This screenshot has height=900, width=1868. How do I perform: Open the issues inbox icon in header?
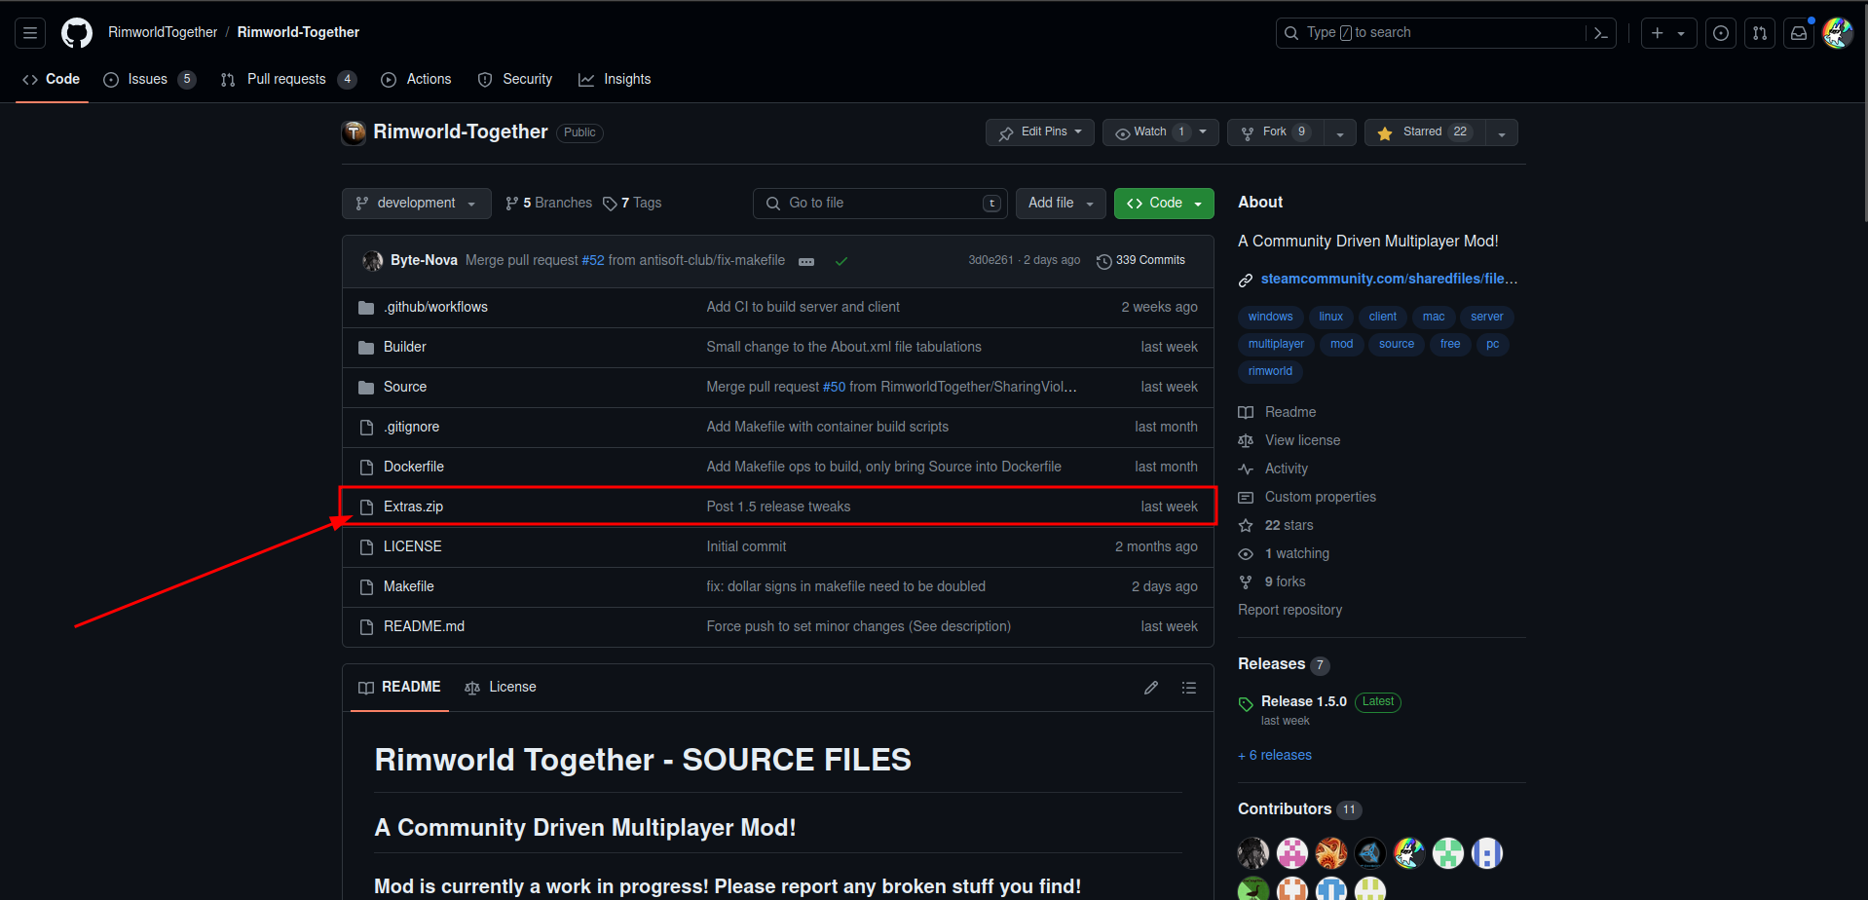click(x=1721, y=33)
